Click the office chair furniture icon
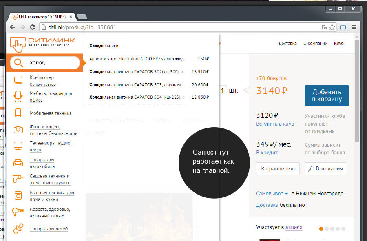 click(18, 96)
